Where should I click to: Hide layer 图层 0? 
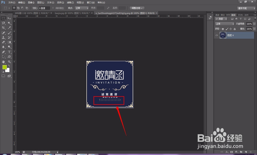pyautogui.click(x=216, y=35)
